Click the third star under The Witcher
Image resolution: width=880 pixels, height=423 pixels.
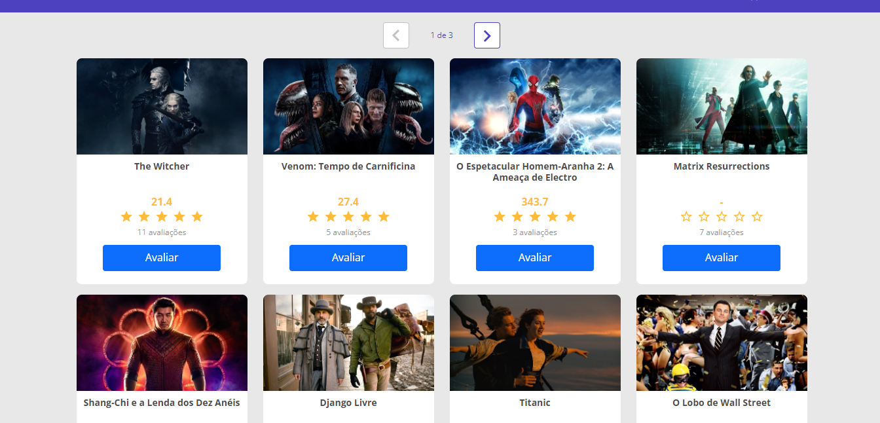tap(162, 217)
